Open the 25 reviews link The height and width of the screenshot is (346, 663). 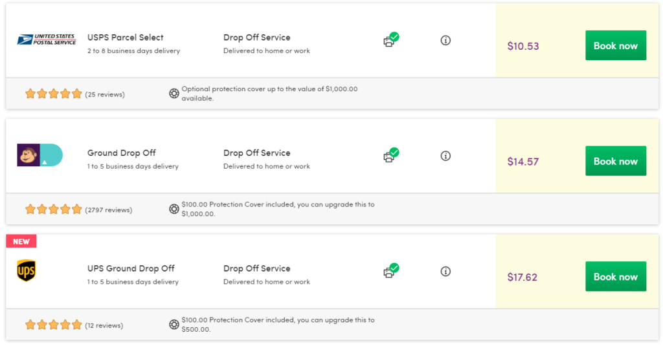point(105,94)
